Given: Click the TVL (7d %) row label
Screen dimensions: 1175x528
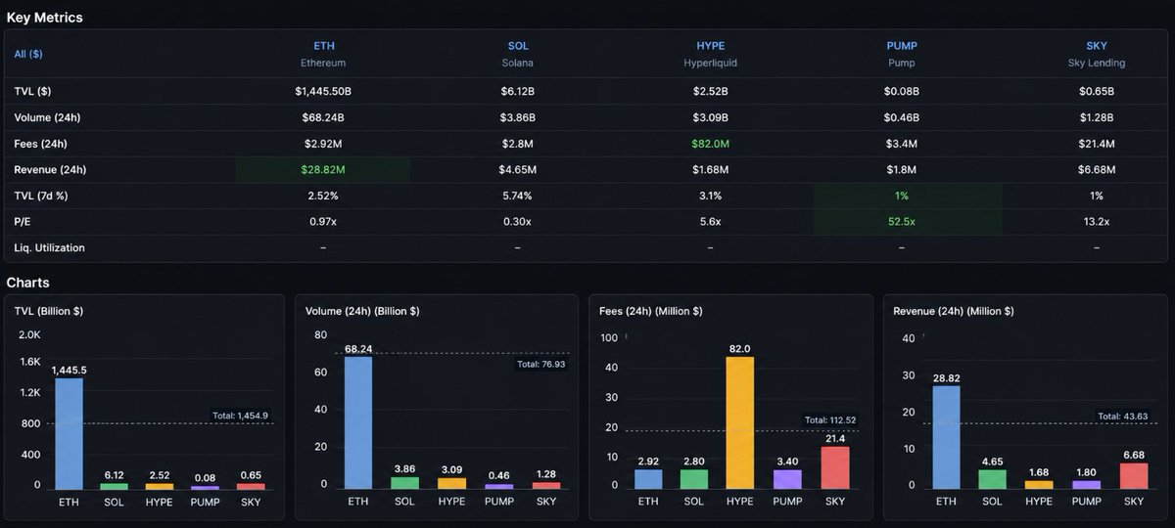Looking at the screenshot, I should 38,196.
